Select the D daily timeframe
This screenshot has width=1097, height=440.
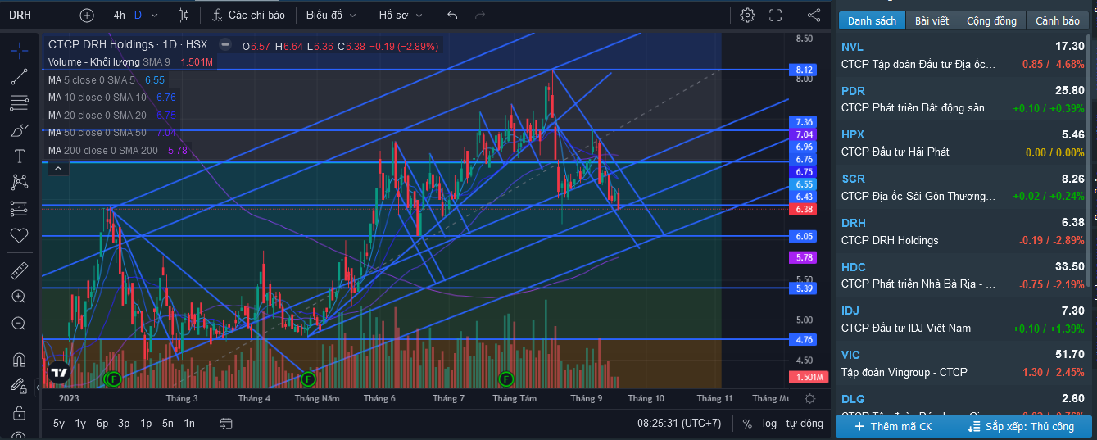(x=138, y=15)
